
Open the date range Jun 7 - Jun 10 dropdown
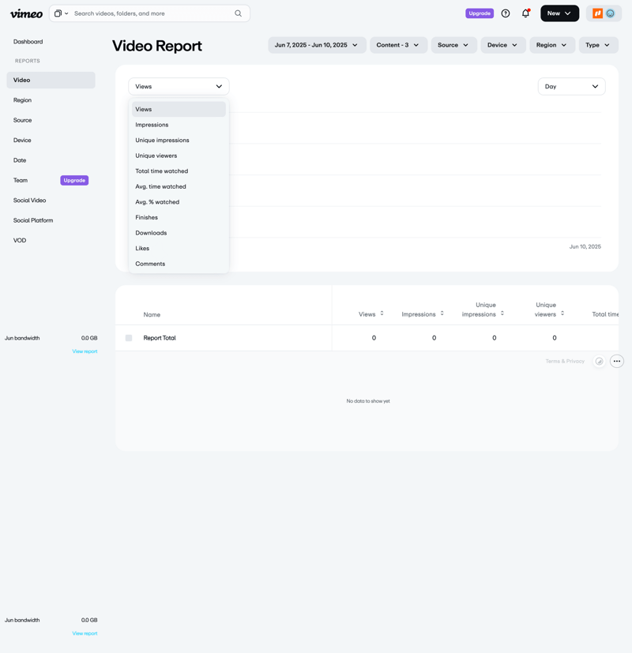coord(314,45)
